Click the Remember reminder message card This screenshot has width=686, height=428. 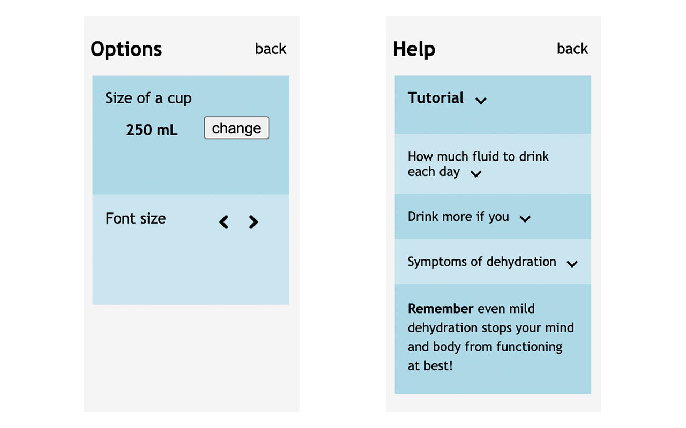point(493,337)
